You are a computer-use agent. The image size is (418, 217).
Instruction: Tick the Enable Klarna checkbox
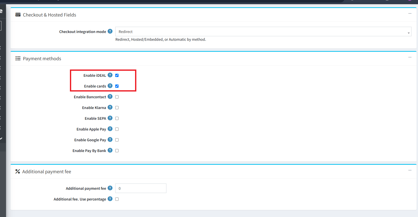click(x=117, y=107)
